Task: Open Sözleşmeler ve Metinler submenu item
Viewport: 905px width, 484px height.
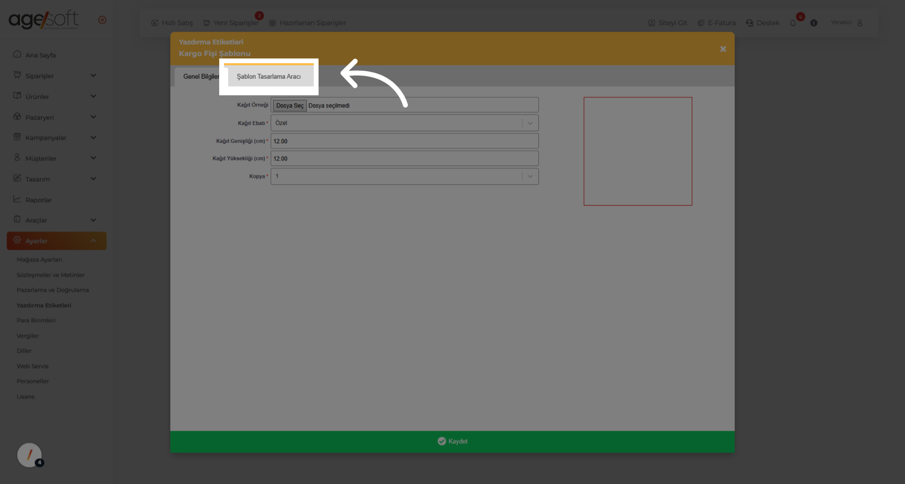Action: tap(50, 275)
